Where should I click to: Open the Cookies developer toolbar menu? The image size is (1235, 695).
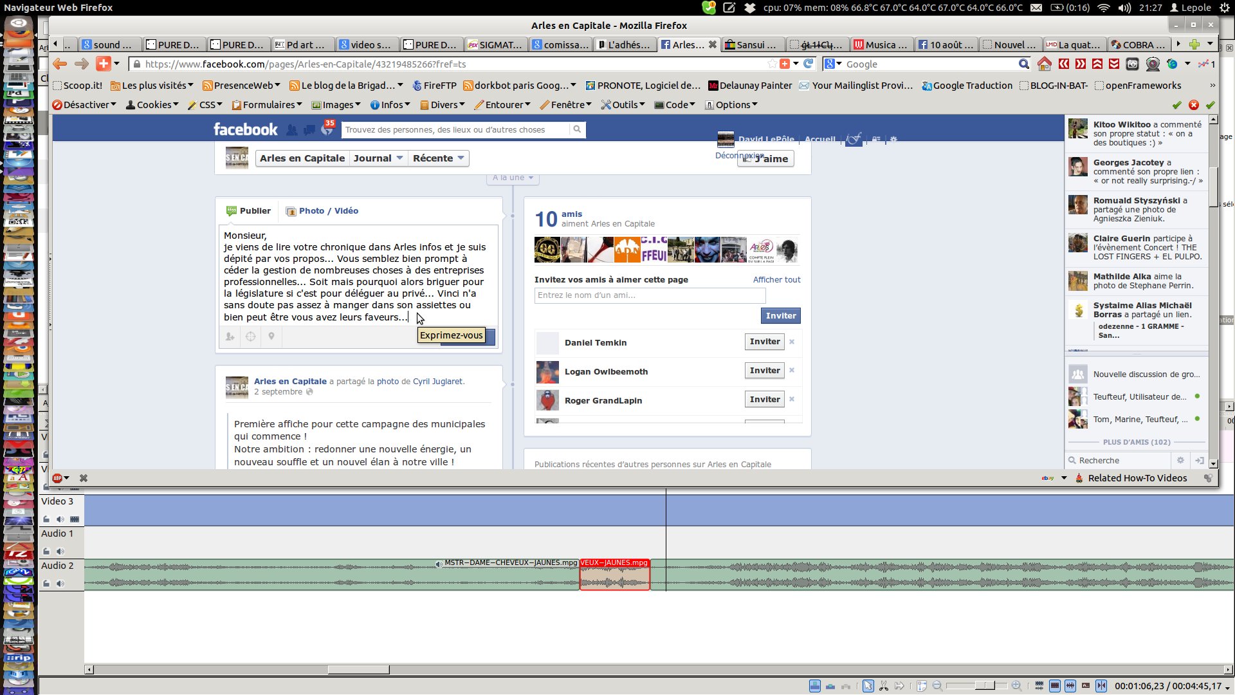(152, 105)
